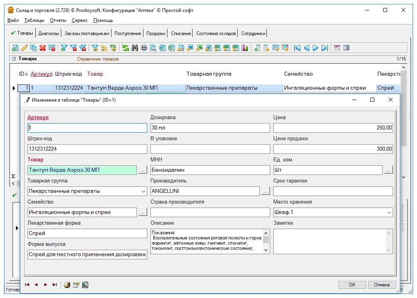Click red first-record arrow in edit dialog
Image resolution: width=417 pixels, height=298 pixels.
click(x=27, y=285)
